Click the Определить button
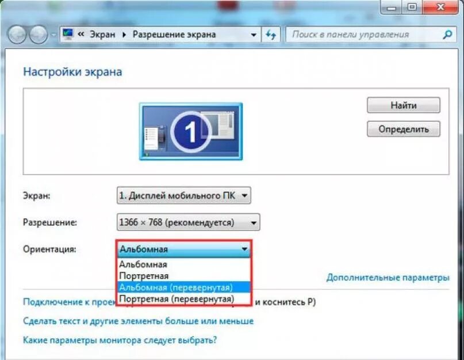This screenshot has width=464, height=360. [403, 129]
